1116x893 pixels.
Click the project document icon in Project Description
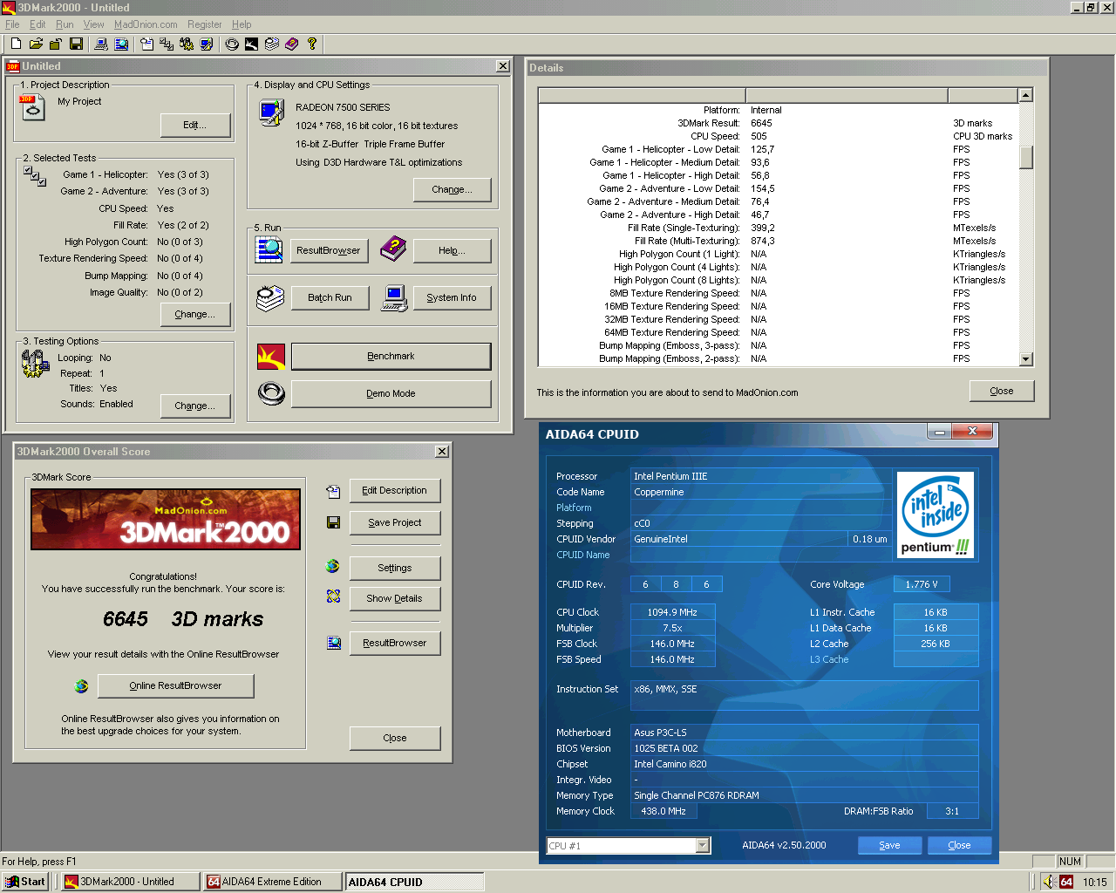(x=31, y=106)
